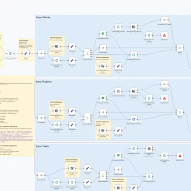Open 'Update Project in Clockify' globe node
191x191 pixels.
(x=134, y=119)
